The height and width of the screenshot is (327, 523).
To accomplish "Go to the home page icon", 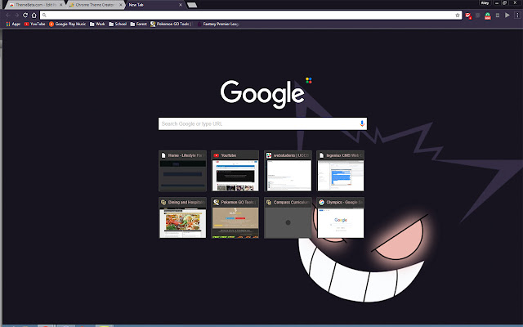I will 34,15.
